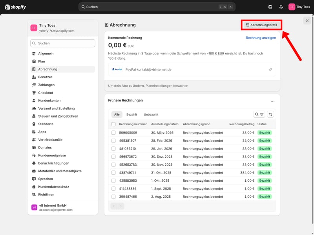The width and height of the screenshot is (314, 235).
Task: Click the notification bell icon
Action: point(281,7)
